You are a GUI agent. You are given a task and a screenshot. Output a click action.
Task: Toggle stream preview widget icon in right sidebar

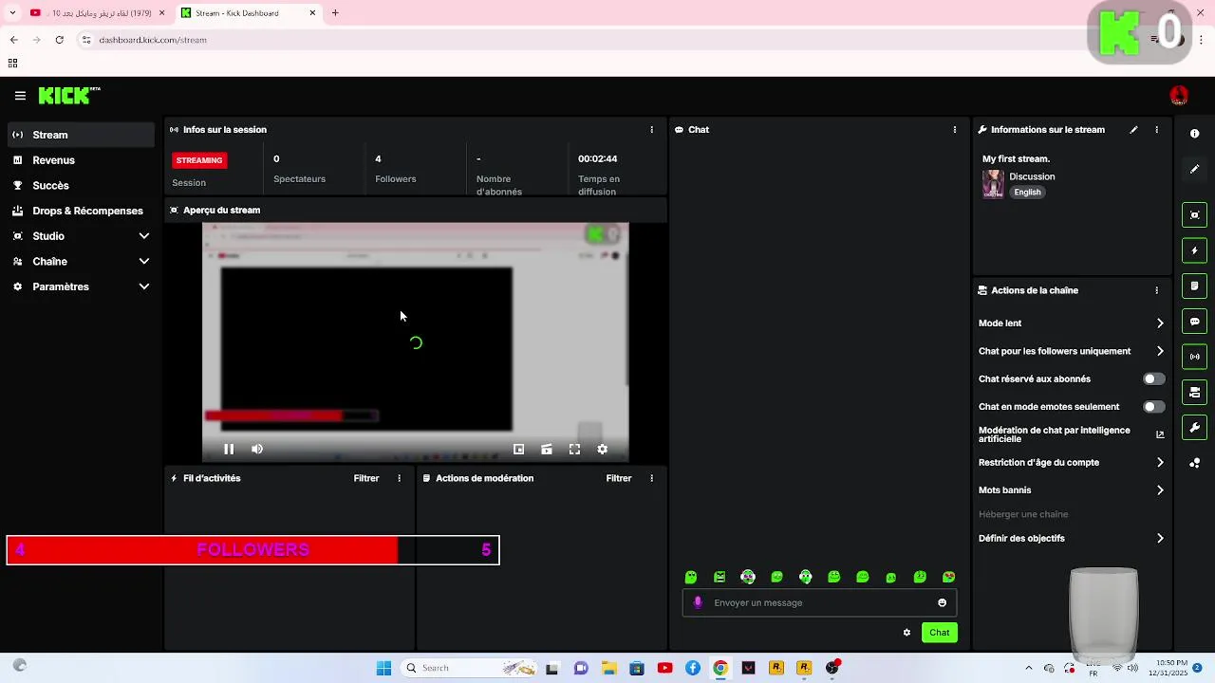(1195, 215)
